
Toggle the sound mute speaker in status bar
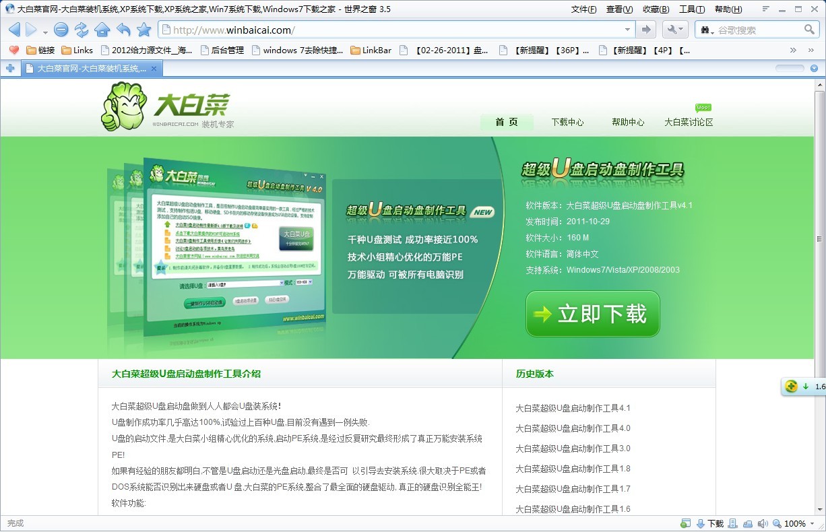[x=762, y=523]
